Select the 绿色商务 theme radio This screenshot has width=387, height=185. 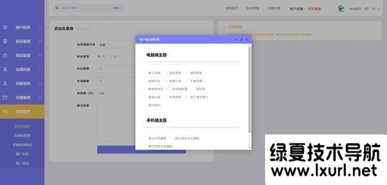[x=187, y=73]
